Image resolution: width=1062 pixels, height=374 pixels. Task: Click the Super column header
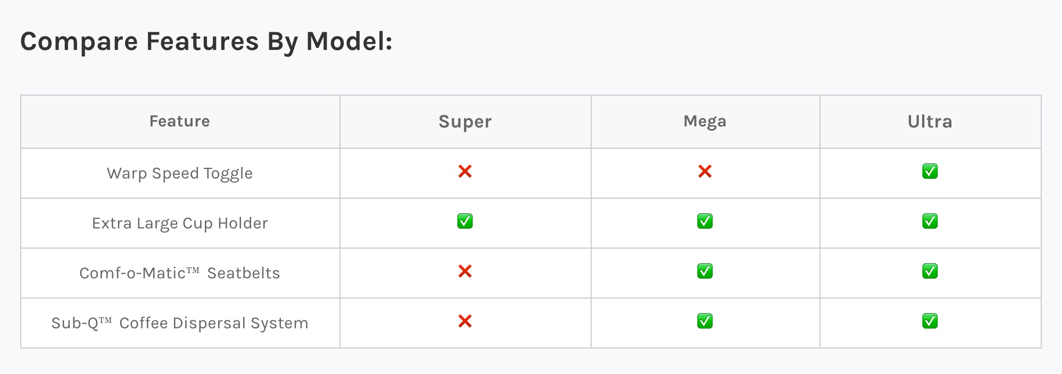(x=465, y=122)
